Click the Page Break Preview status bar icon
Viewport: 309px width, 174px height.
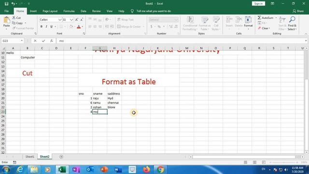pos(264,162)
